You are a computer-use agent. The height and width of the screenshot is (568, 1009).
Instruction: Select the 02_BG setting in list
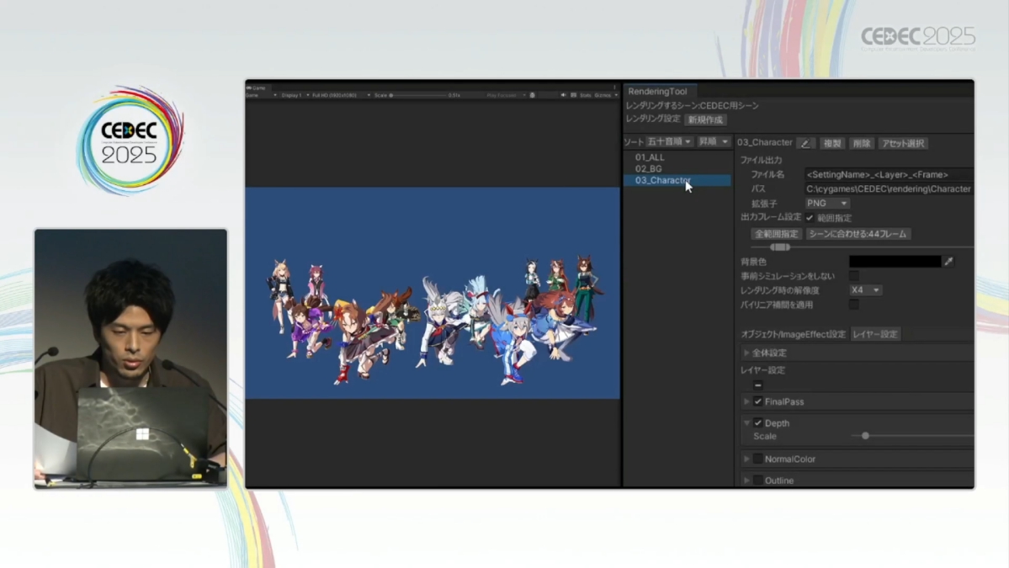(x=677, y=168)
